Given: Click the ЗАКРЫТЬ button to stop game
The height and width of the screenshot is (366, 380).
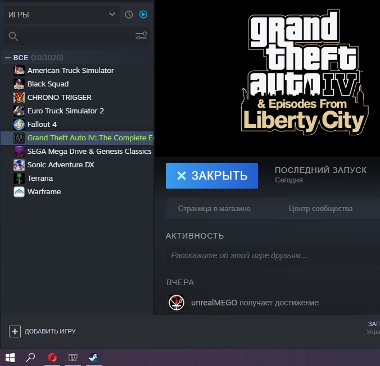Looking at the screenshot, I should tap(212, 176).
